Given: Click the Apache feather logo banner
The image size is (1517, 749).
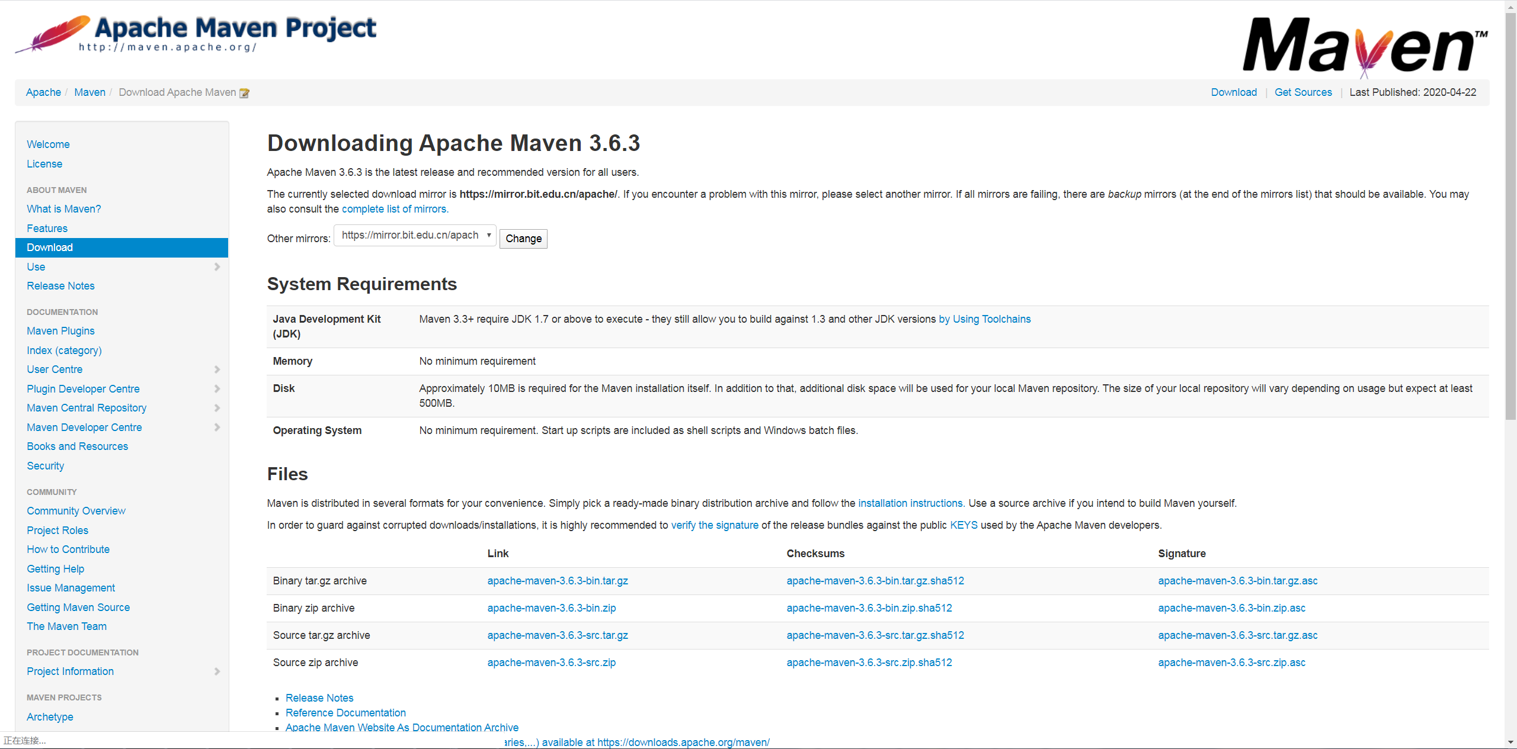Looking at the screenshot, I should tap(196, 34).
